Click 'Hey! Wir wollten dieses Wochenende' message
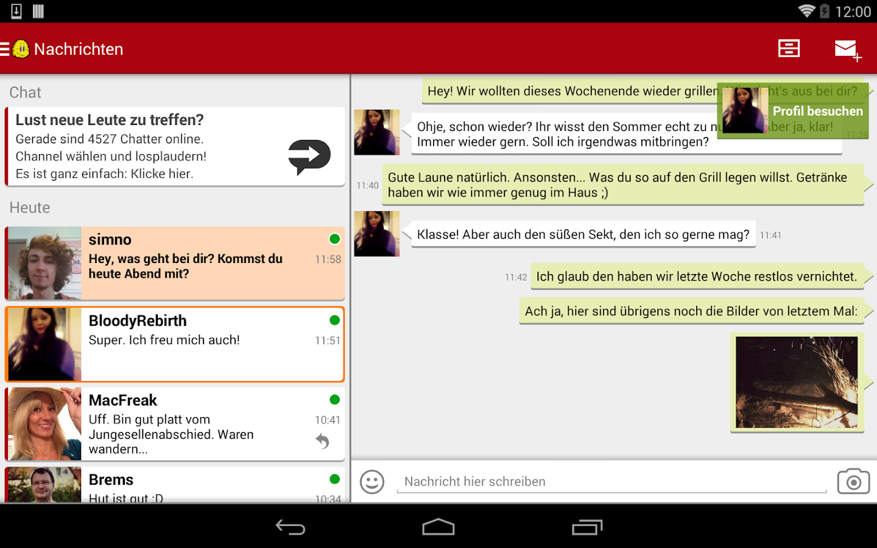The image size is (877, 548). click(643, 91)
